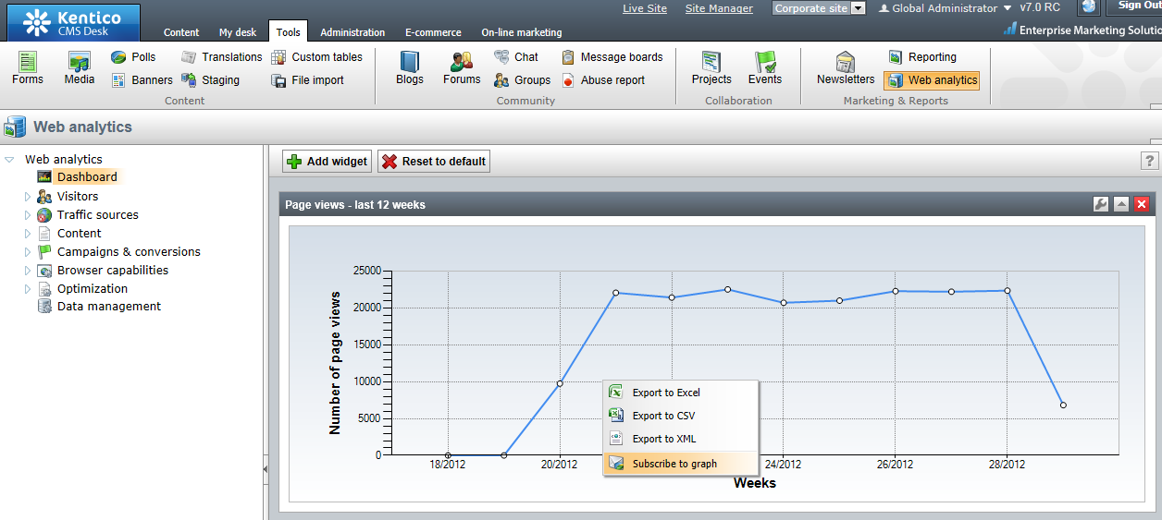The height and width of the screenshot is (520, 1162).
Task: Minimize the Page views widget
Action: pyautogui.click(x=1121, y=204)
